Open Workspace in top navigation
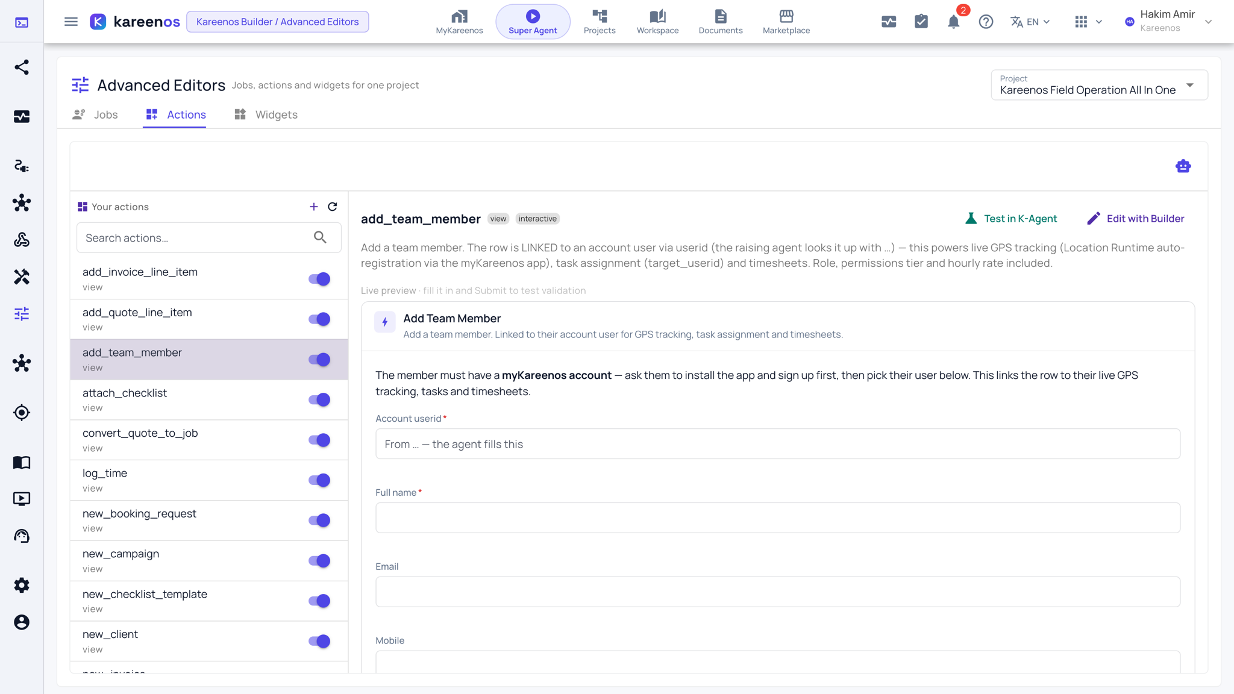Viewport: 1234px width, 694px height. [x=657, y=22]
